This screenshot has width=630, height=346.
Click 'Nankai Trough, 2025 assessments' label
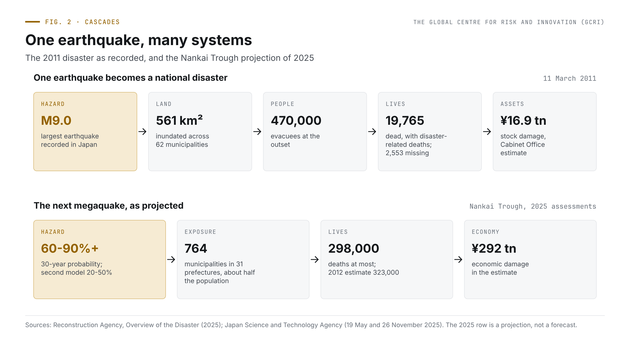pyautogui.click(x=533, y=206)
